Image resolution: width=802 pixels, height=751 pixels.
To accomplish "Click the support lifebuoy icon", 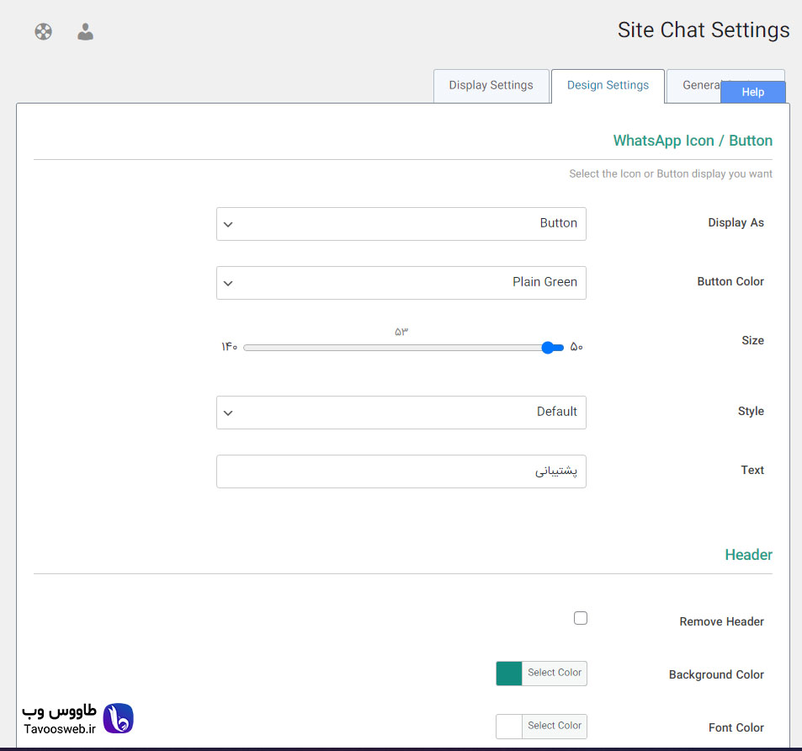I will pos(44,32).
